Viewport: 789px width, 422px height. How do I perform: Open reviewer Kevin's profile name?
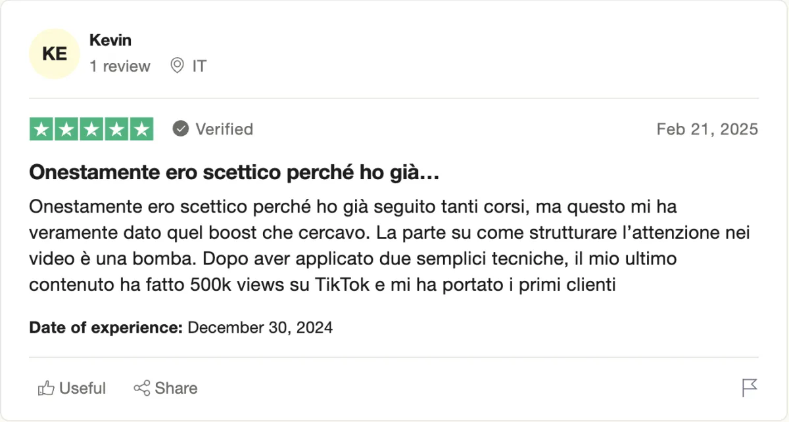(110, 40)
